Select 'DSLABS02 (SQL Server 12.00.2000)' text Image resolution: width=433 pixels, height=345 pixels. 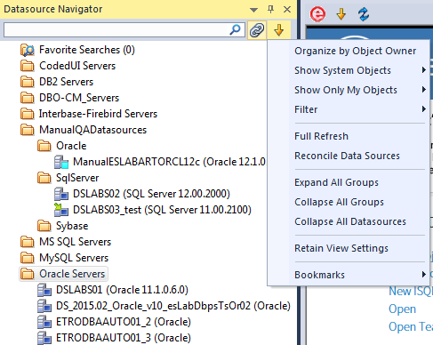point(151,194)
